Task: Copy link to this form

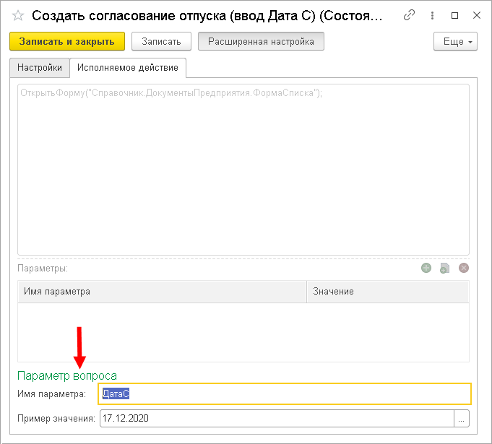Action: point(410,14)
